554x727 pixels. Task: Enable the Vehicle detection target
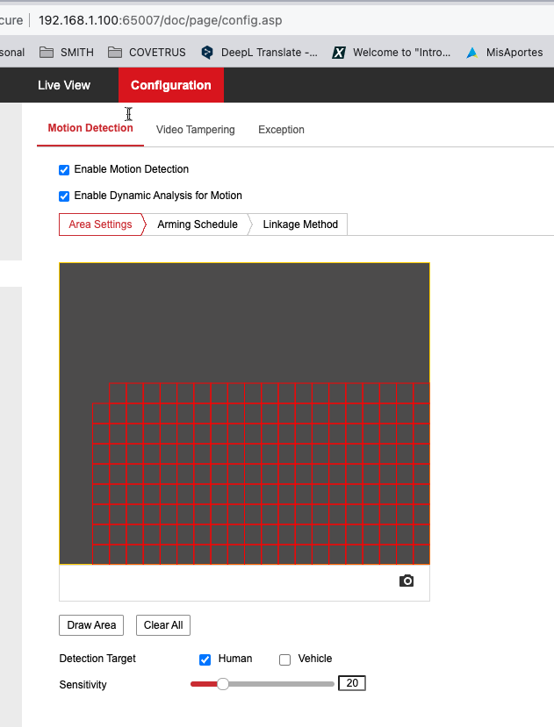[284, 659]
